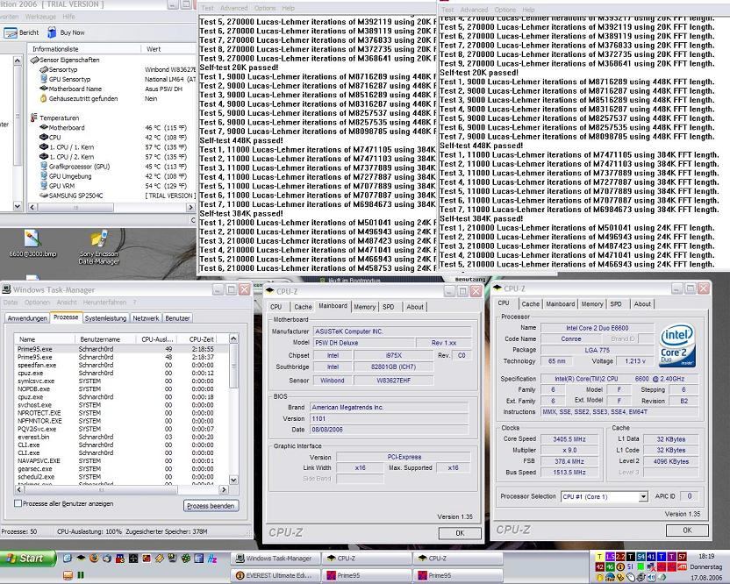This screenshot has height=584, width=730.
Task: Click the Grafikprozessor (GPU) temperature row
Action: 113,166
